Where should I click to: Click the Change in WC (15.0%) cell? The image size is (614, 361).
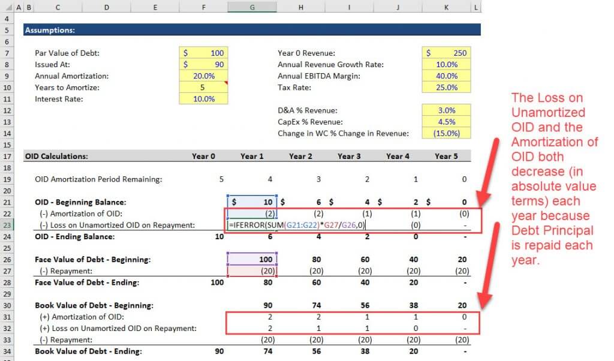click(x=446, y=133)
